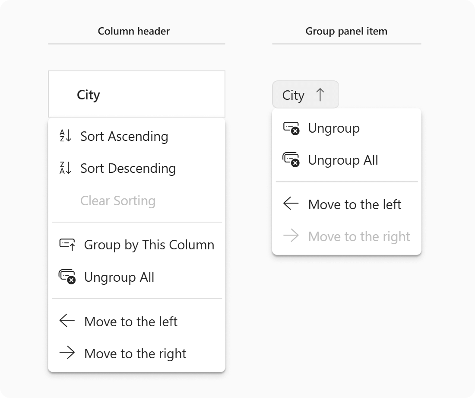Click the right arrow icon beside Move to the right
475x398 pixels.
(67, 353)
